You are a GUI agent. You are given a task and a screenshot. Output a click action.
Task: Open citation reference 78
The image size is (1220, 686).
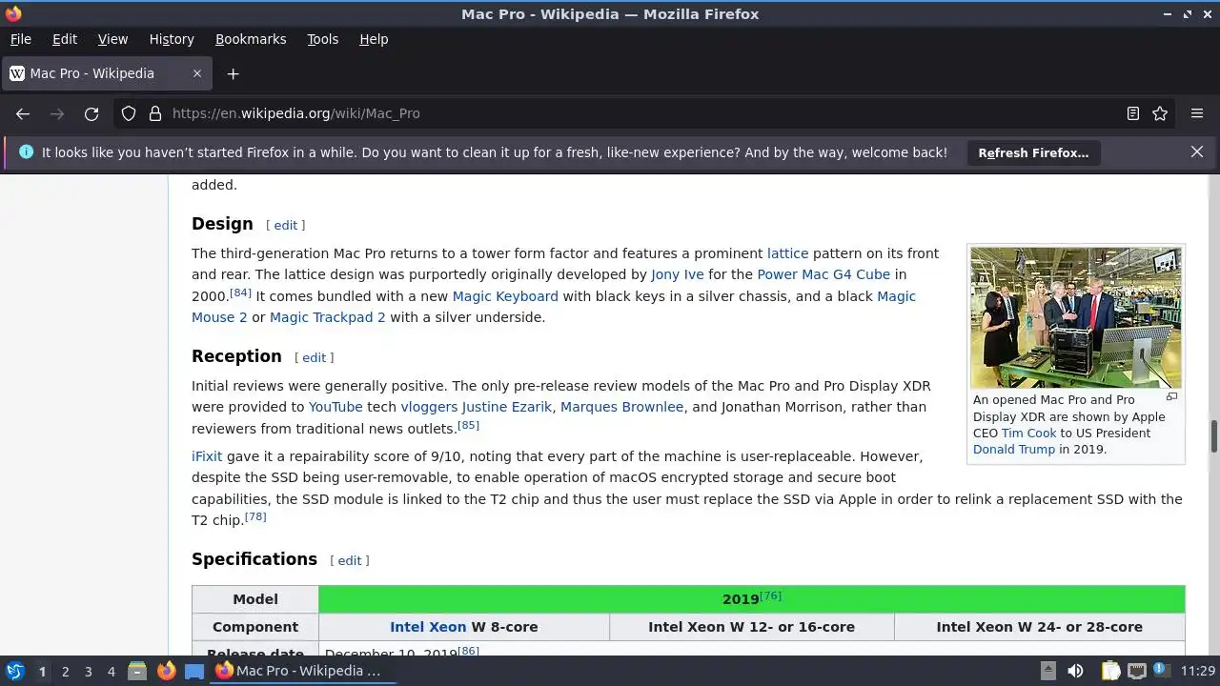255,516
